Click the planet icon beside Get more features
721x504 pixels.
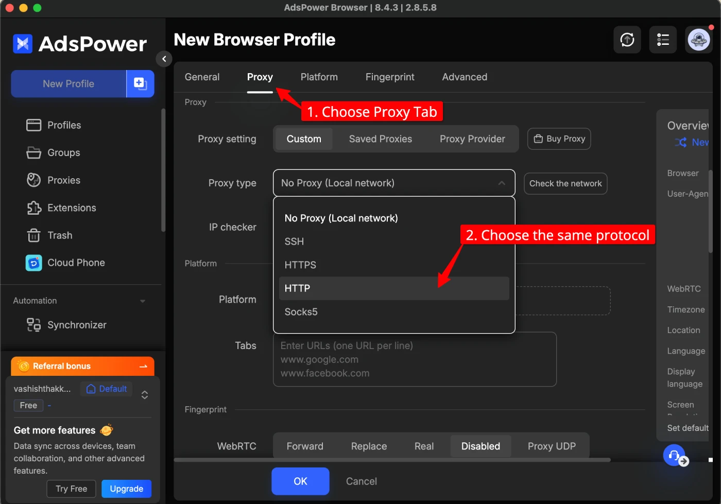point(107,430)
